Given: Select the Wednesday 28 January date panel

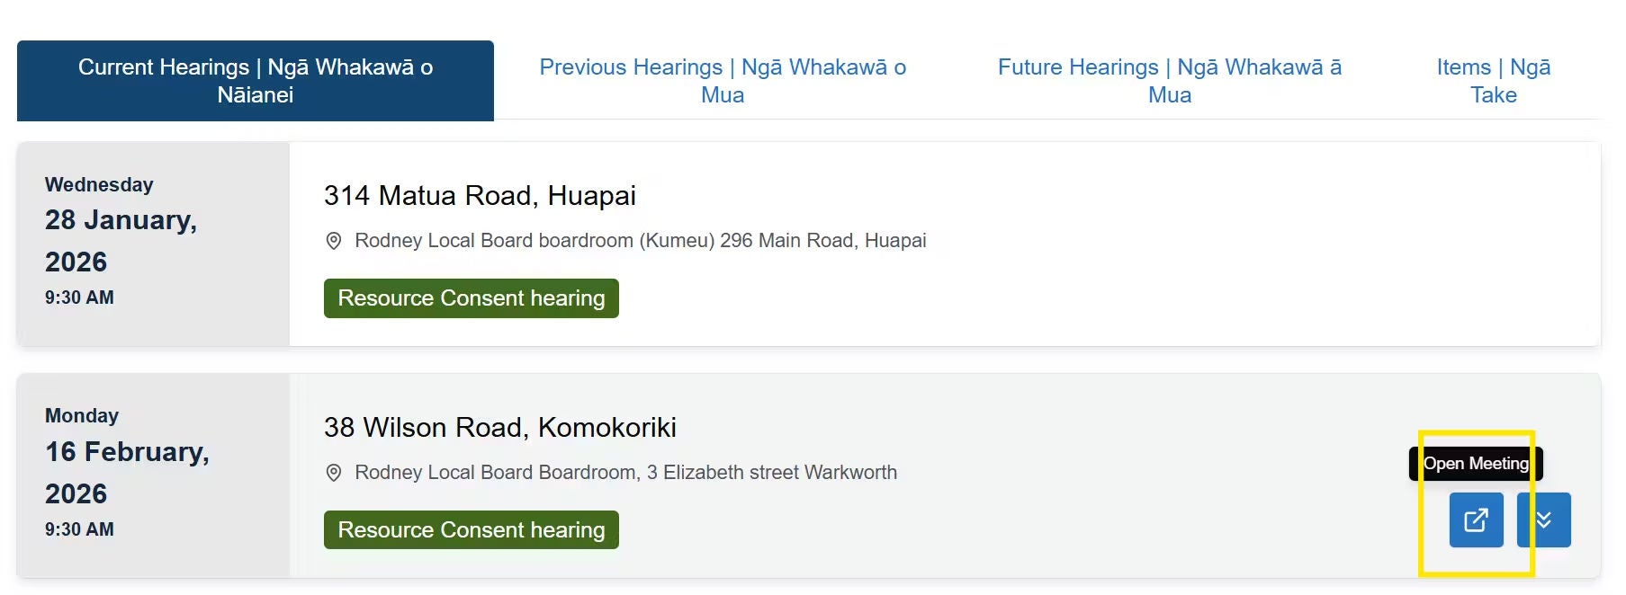Looking at the screenshot, I should pos(153,240).
